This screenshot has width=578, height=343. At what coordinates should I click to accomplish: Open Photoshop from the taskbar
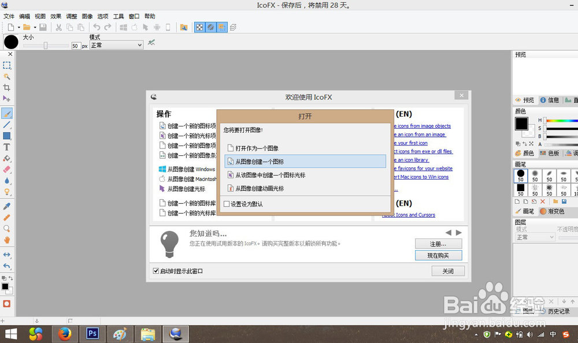[x=92, y=334]
